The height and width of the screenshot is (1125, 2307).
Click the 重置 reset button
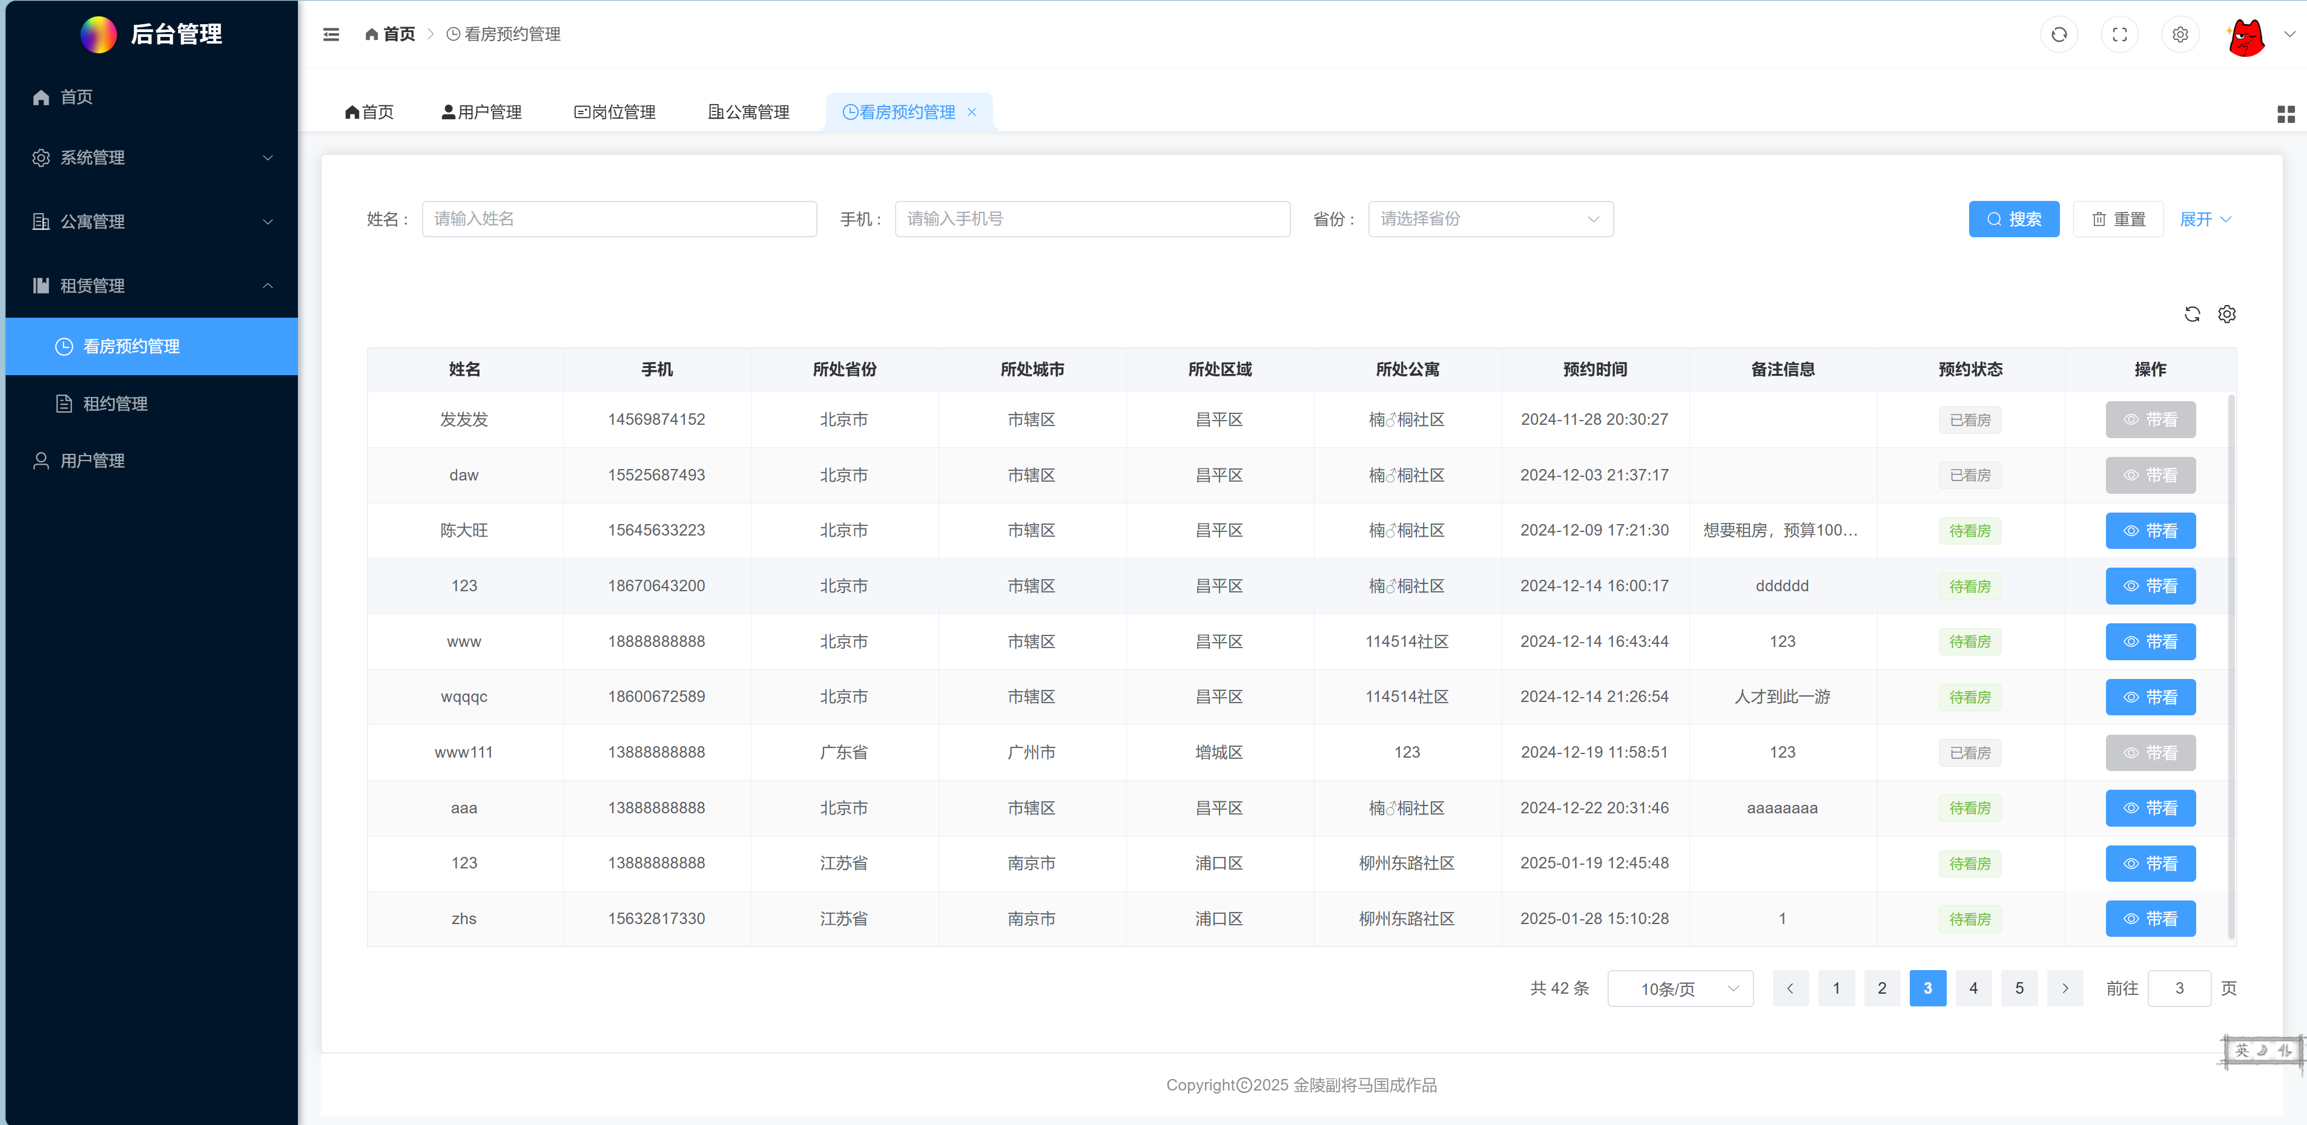[x=2118, y=218]
